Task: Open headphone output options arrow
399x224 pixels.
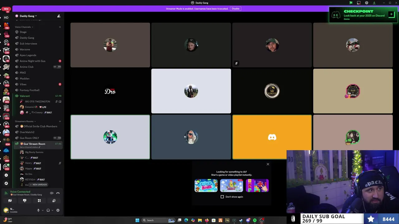Action: [x=52, y=210]
